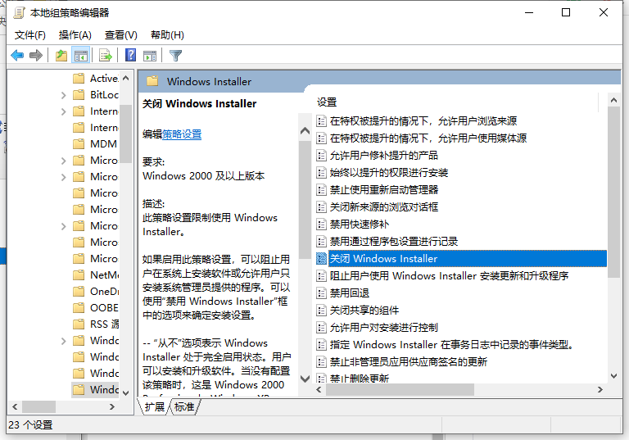Click the 策略设置 link

182,134
